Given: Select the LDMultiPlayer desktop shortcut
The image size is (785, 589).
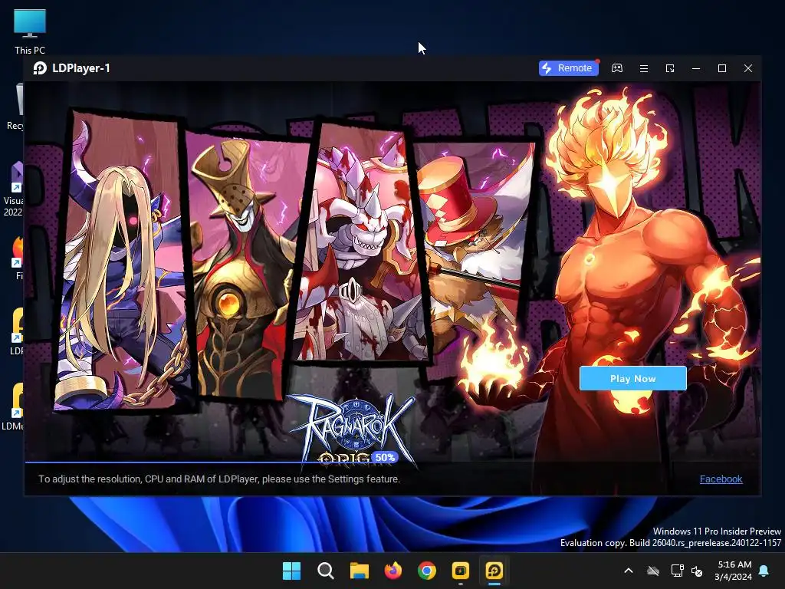Looking at the screenshot, I should (x=13, y=406).
